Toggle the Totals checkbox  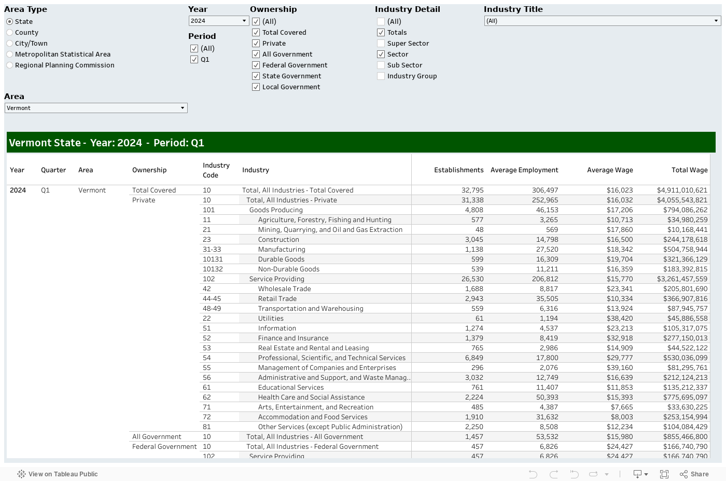pos(381,32)
